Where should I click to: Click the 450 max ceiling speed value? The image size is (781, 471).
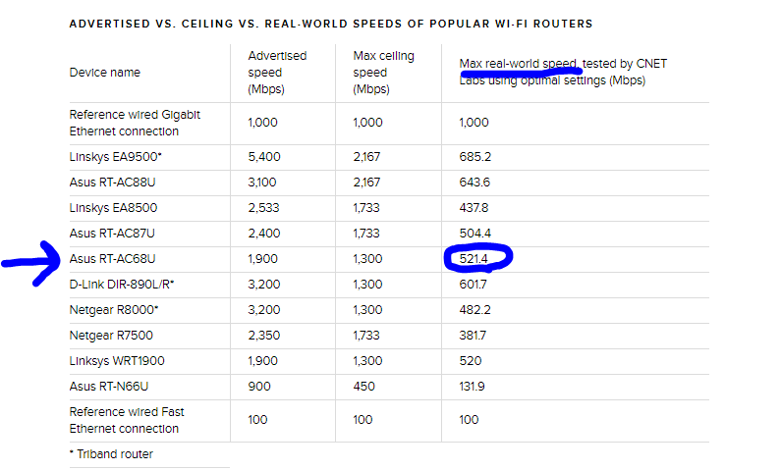click(x=364, y=387)
